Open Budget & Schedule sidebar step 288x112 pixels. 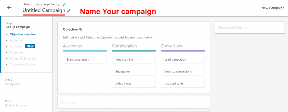(22, 58)
